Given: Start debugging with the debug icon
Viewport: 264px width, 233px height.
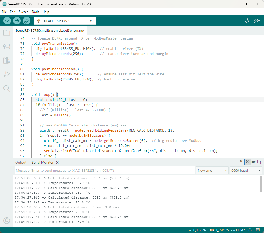Looking at the screenshot, I should click(27, 21).
